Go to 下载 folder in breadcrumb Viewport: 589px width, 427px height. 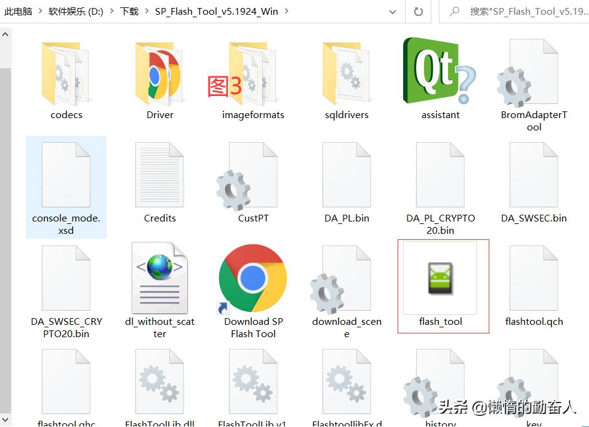(x=129, y=11)
